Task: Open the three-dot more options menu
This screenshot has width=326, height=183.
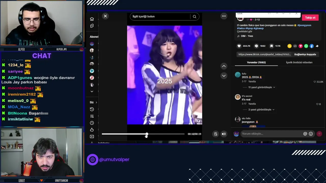Action: coord(224,16)
